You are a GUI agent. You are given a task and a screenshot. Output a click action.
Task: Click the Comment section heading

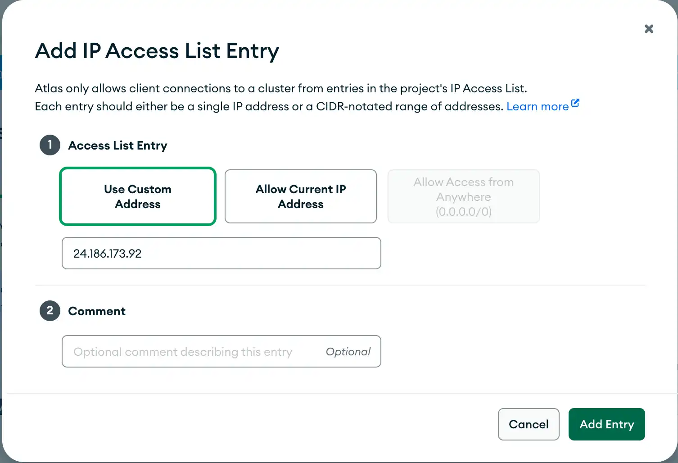pyautogui.click(x=96, y=311)
